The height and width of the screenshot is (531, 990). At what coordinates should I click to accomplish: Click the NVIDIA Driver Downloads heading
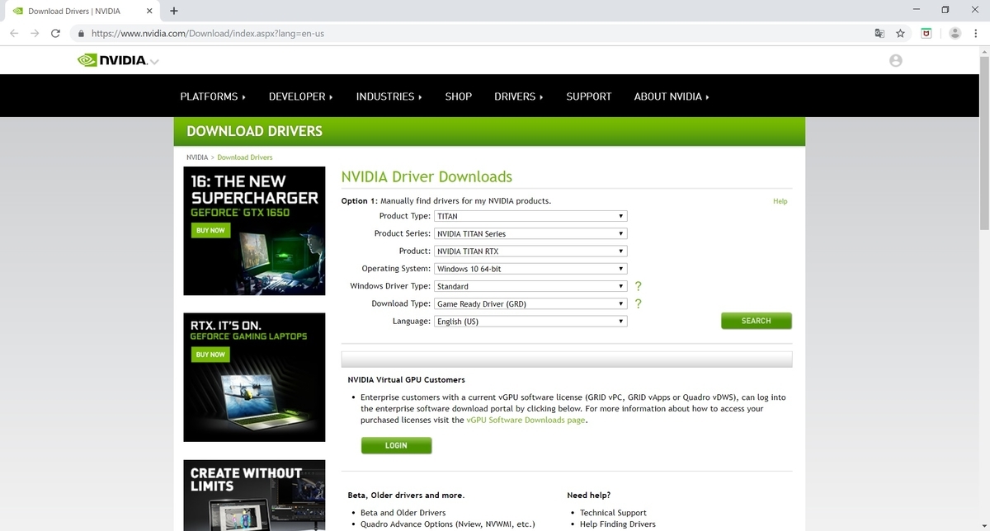click(x=427, y=176)
